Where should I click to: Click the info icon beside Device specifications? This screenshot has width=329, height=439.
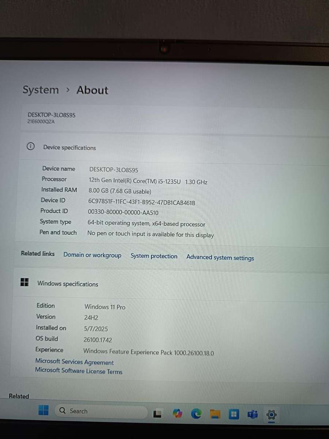click(30, 146)
